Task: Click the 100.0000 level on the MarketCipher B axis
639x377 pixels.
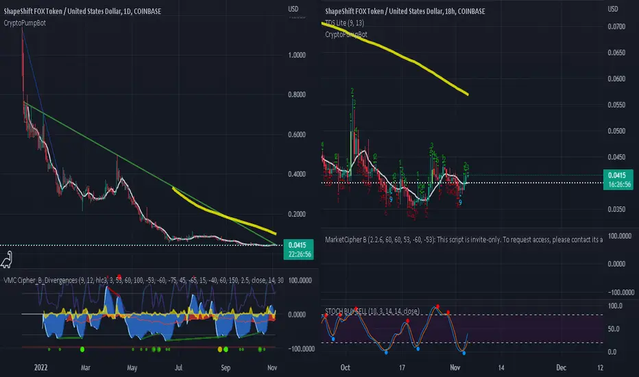Action: (619, 236)
